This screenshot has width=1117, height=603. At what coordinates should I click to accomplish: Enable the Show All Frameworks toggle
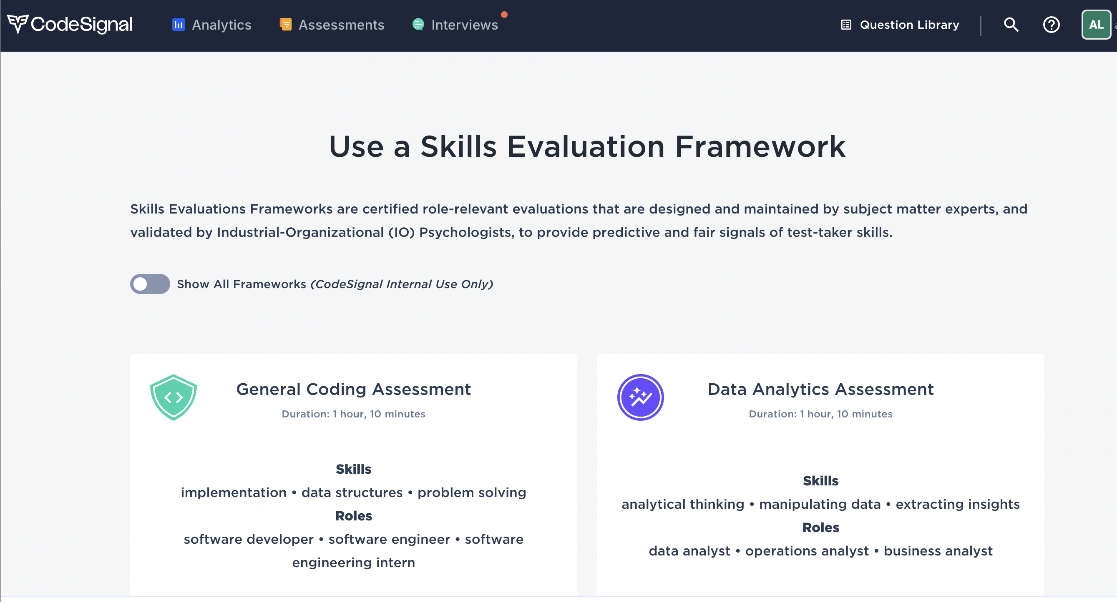tap(150, 284)
